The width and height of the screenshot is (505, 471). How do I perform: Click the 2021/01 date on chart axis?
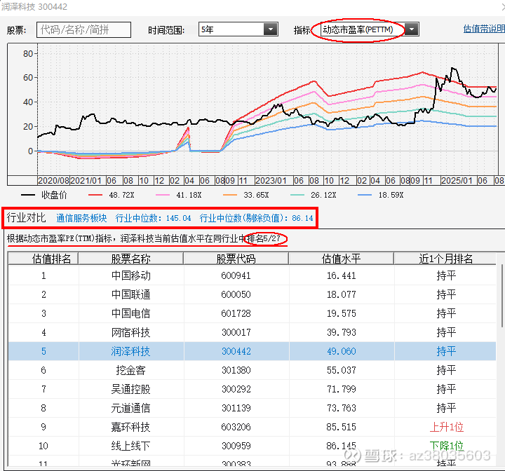86,181
